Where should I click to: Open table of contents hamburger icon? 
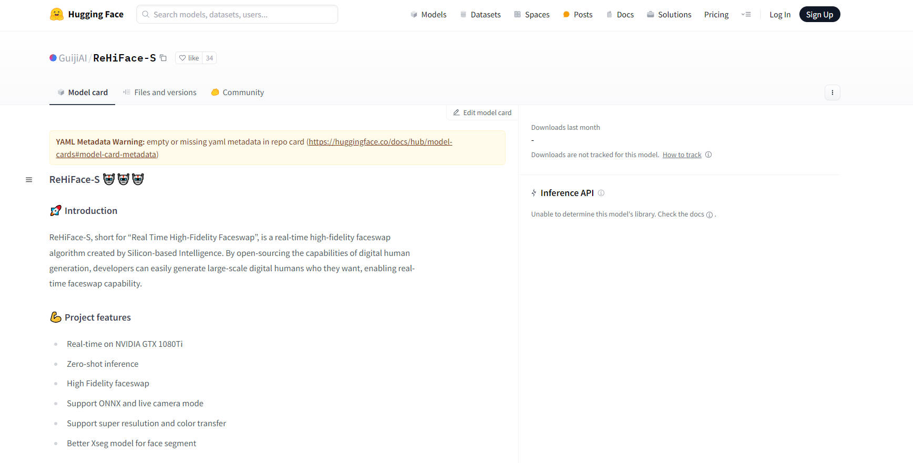(x=29, y=180)
